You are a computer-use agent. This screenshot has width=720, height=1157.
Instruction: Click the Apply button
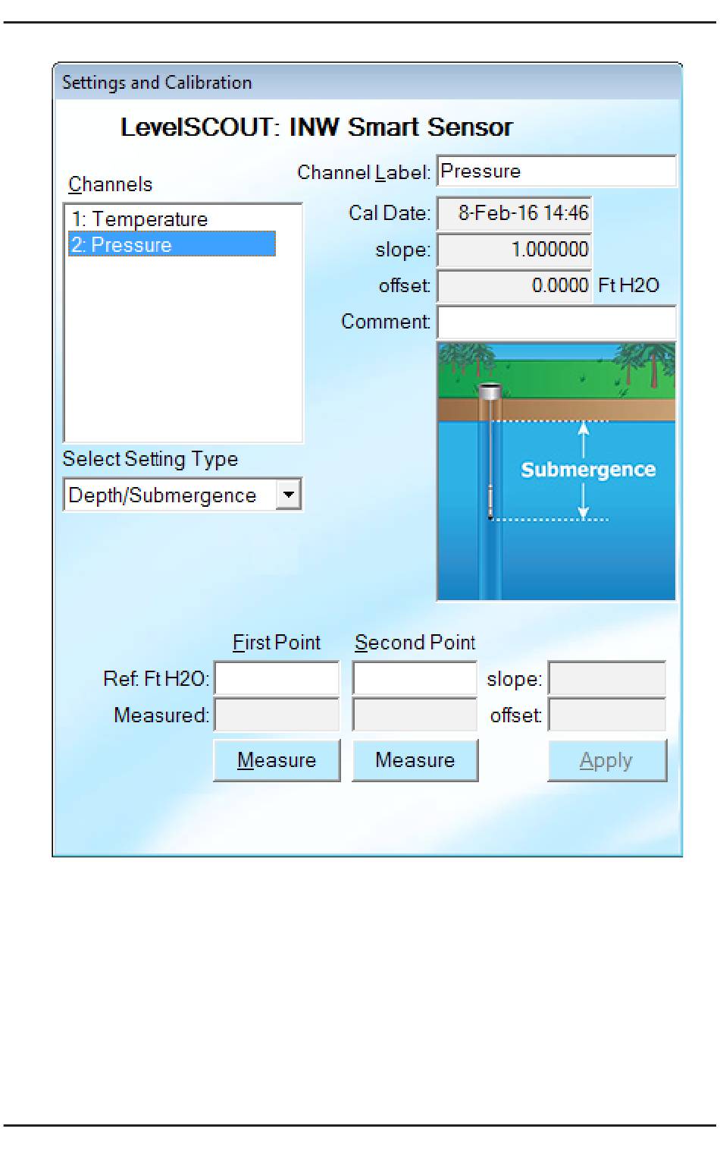[607, 760]
